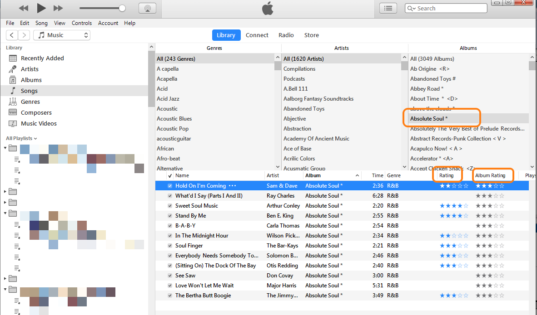This screenshot has width=537, height=315.
Task: Switch to the Radio tab
Action: pyautogui.click(x=286, y=35)
